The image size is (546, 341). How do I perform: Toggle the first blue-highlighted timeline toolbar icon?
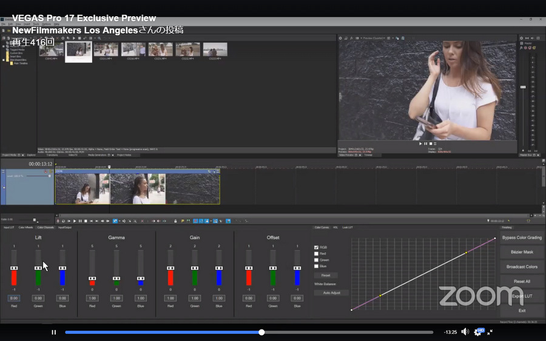coord(115,220)
